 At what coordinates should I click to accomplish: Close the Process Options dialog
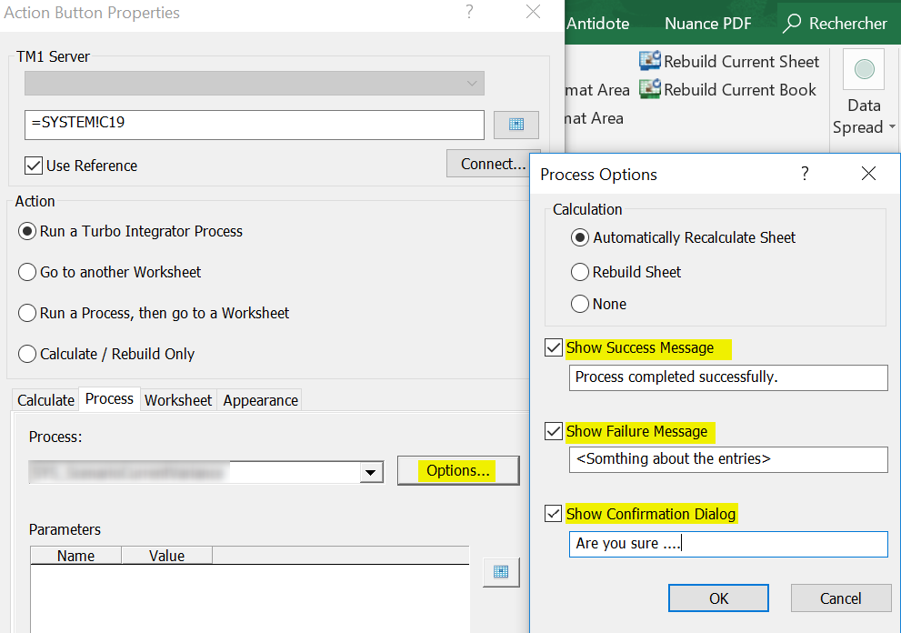[x=868, y=173]
